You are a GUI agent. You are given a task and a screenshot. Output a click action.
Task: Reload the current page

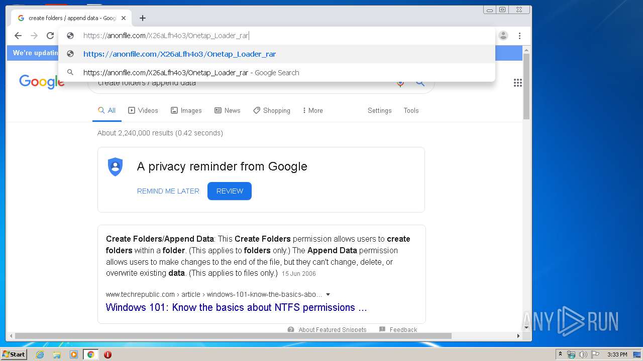pyautogui.click(x=50, y=36)
